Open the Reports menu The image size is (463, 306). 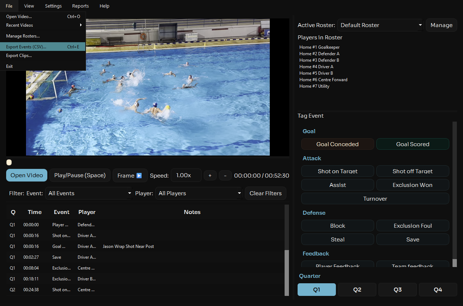80,6
